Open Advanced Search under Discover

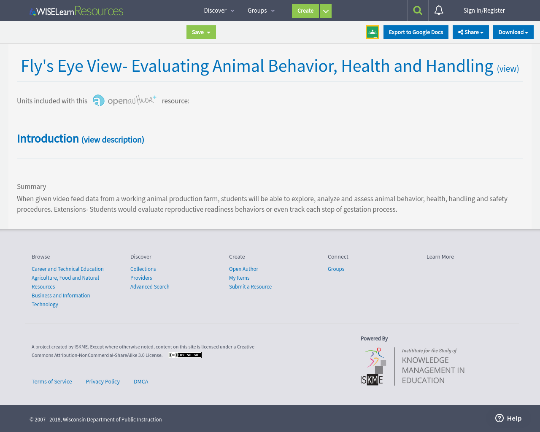click(x=150, y=286)
